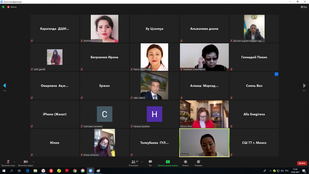Open the Реакции reactions menu
This screenshot has width=309, height=174.
tap(198, 162)
